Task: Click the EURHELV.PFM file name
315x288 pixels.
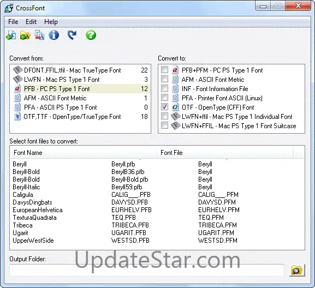Action: (219, 210)
